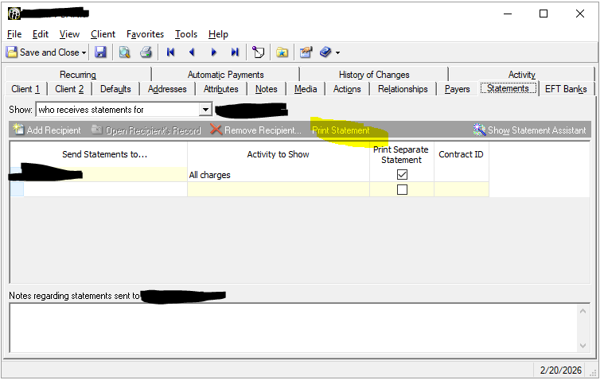Go to the previous record arrow

[x=192, y=52]
